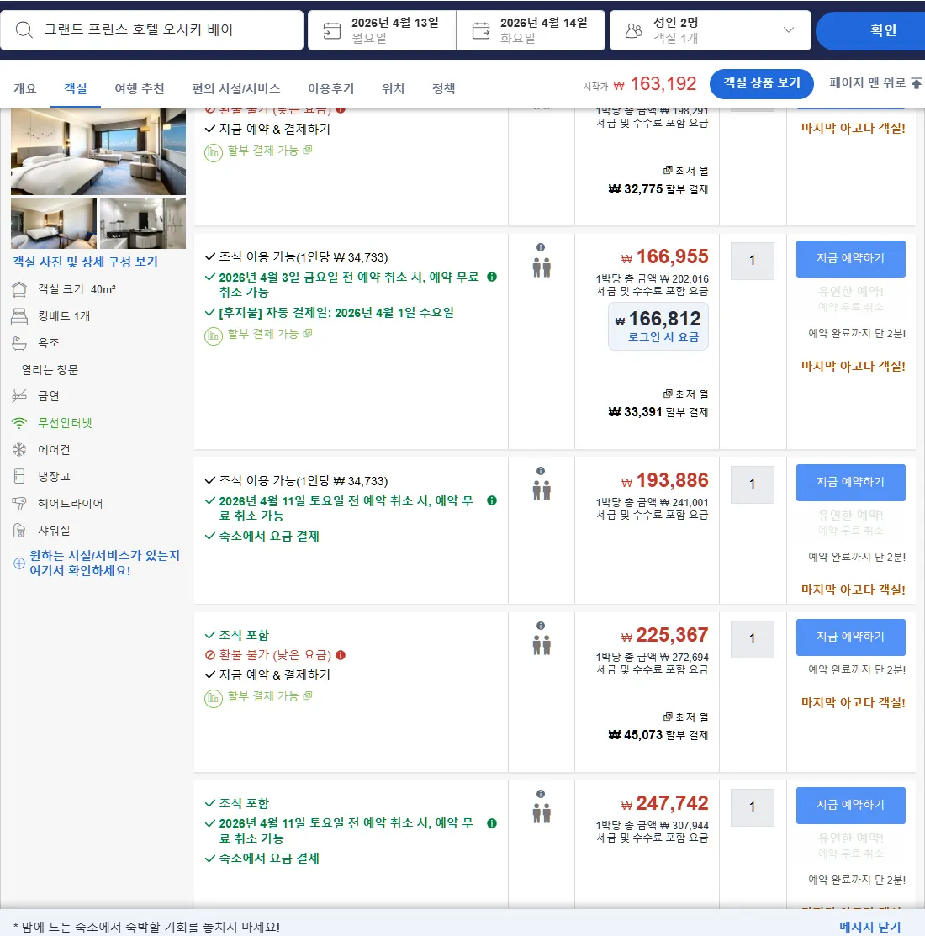The image size is (925, 936).
Task: Click green info icon beside 4월 3일 free cancellation
Action: [492, 277]
